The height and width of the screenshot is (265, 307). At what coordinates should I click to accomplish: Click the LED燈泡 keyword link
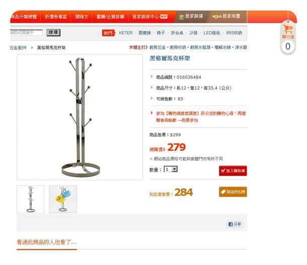(212, 33)
